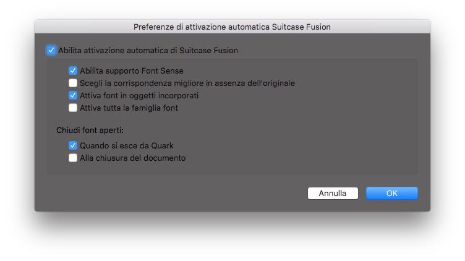This screenshot has width=465, height=261.
Task: Click the dialog title 'Preferenze di attivazione automatica'
Action: (x=232, y=27)
